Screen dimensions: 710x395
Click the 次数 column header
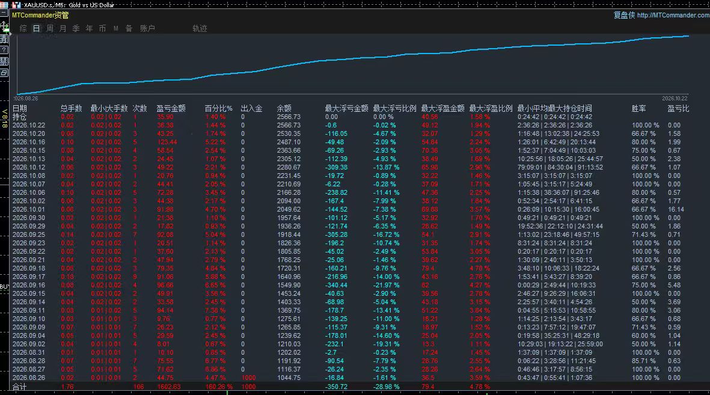click(x=140, y=109)
